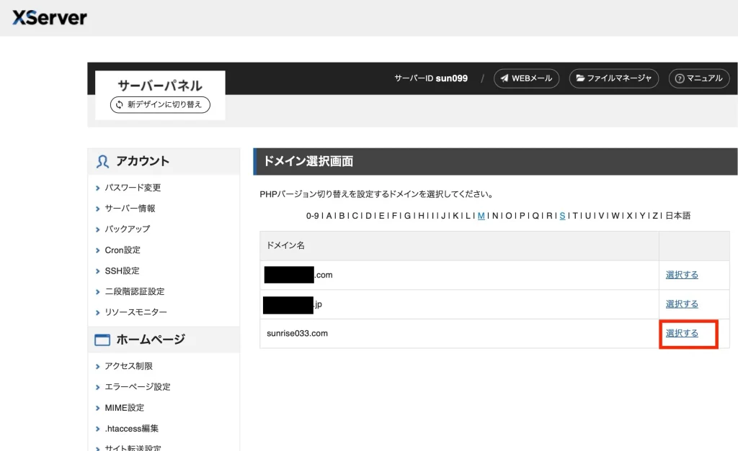The height and width of the screenshot is (451, 738).
Task: Open アクセス制限 in the sidebar
Action: click(128, 366)
